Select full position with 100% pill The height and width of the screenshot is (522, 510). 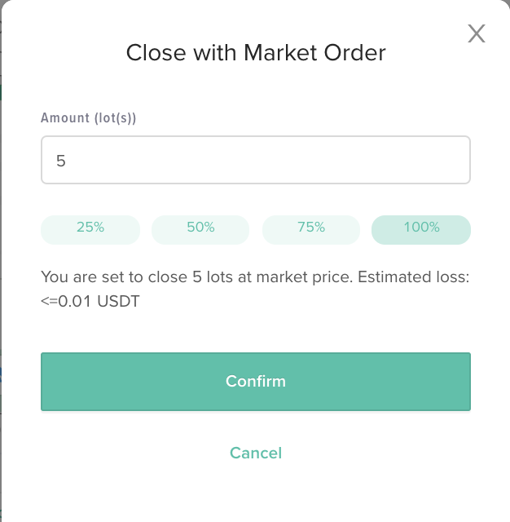(421, 230)
